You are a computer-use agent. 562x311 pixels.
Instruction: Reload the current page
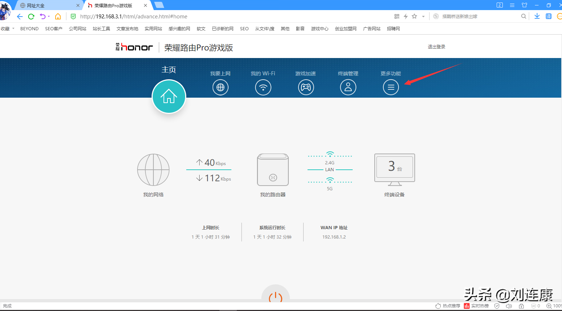click(31, 16)
